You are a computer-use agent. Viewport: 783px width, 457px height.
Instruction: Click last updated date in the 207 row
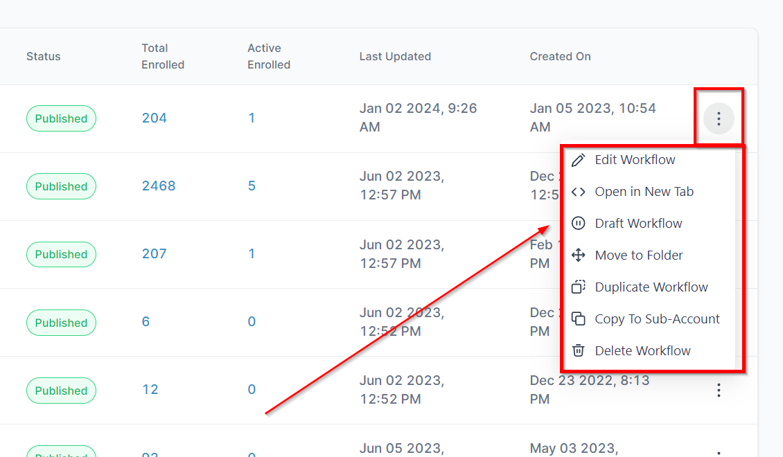click(x=402, y=254)
